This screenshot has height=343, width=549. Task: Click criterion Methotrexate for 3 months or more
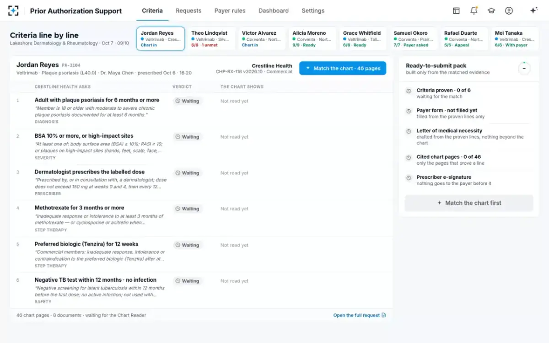click(x=80, y=208)
